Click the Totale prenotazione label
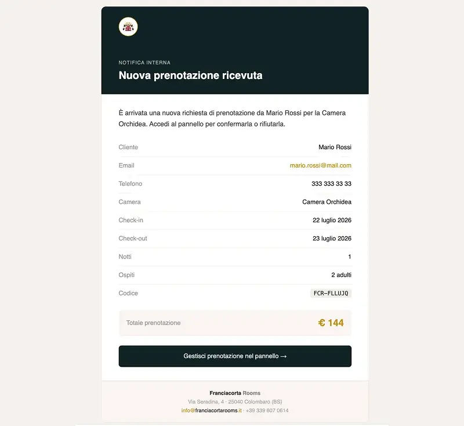Screen dimensions: 464x426 153,323
